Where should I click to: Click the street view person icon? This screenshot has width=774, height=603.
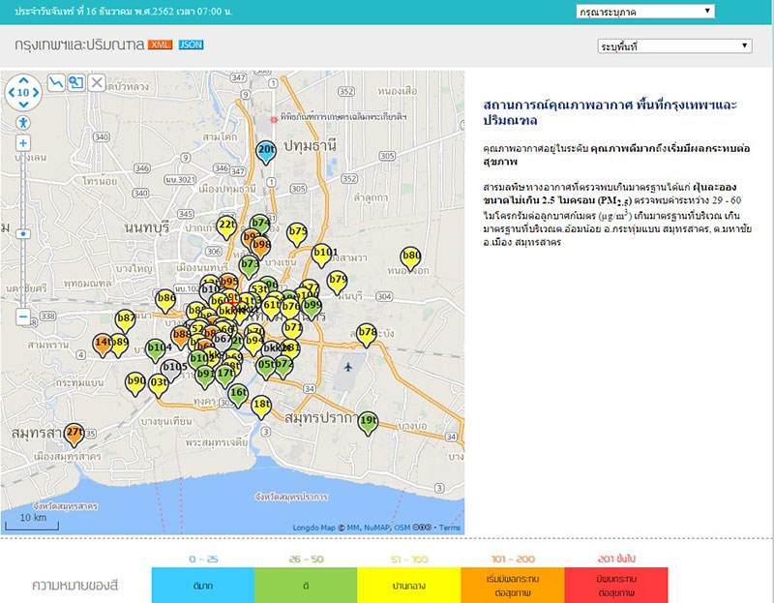23,123
